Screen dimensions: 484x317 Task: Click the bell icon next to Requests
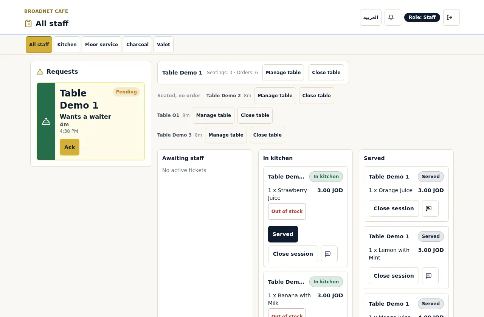[x=40, y=72]
